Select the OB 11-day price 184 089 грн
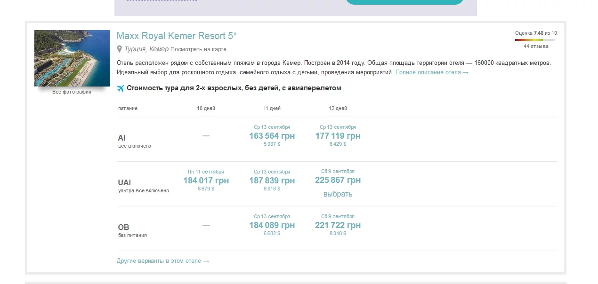 [272, 225]
